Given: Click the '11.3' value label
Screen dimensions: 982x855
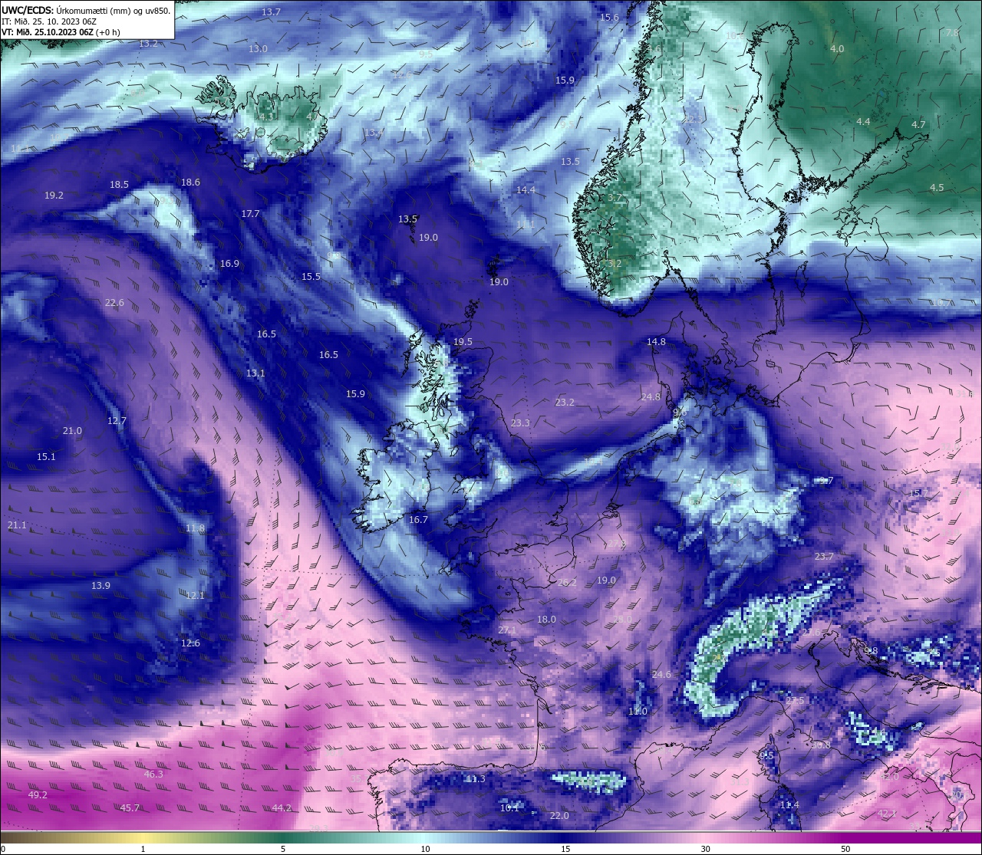Looking at the screenshot, I should [x=476, y=779].
